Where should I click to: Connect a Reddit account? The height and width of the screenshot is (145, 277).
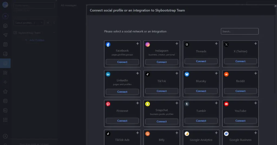pyautogui.click(x=240, y=91)
